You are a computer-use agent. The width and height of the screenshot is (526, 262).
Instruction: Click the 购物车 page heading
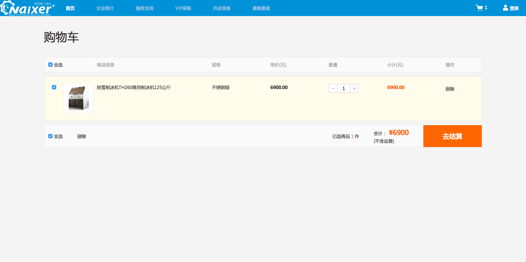click(x=61, y=37)
